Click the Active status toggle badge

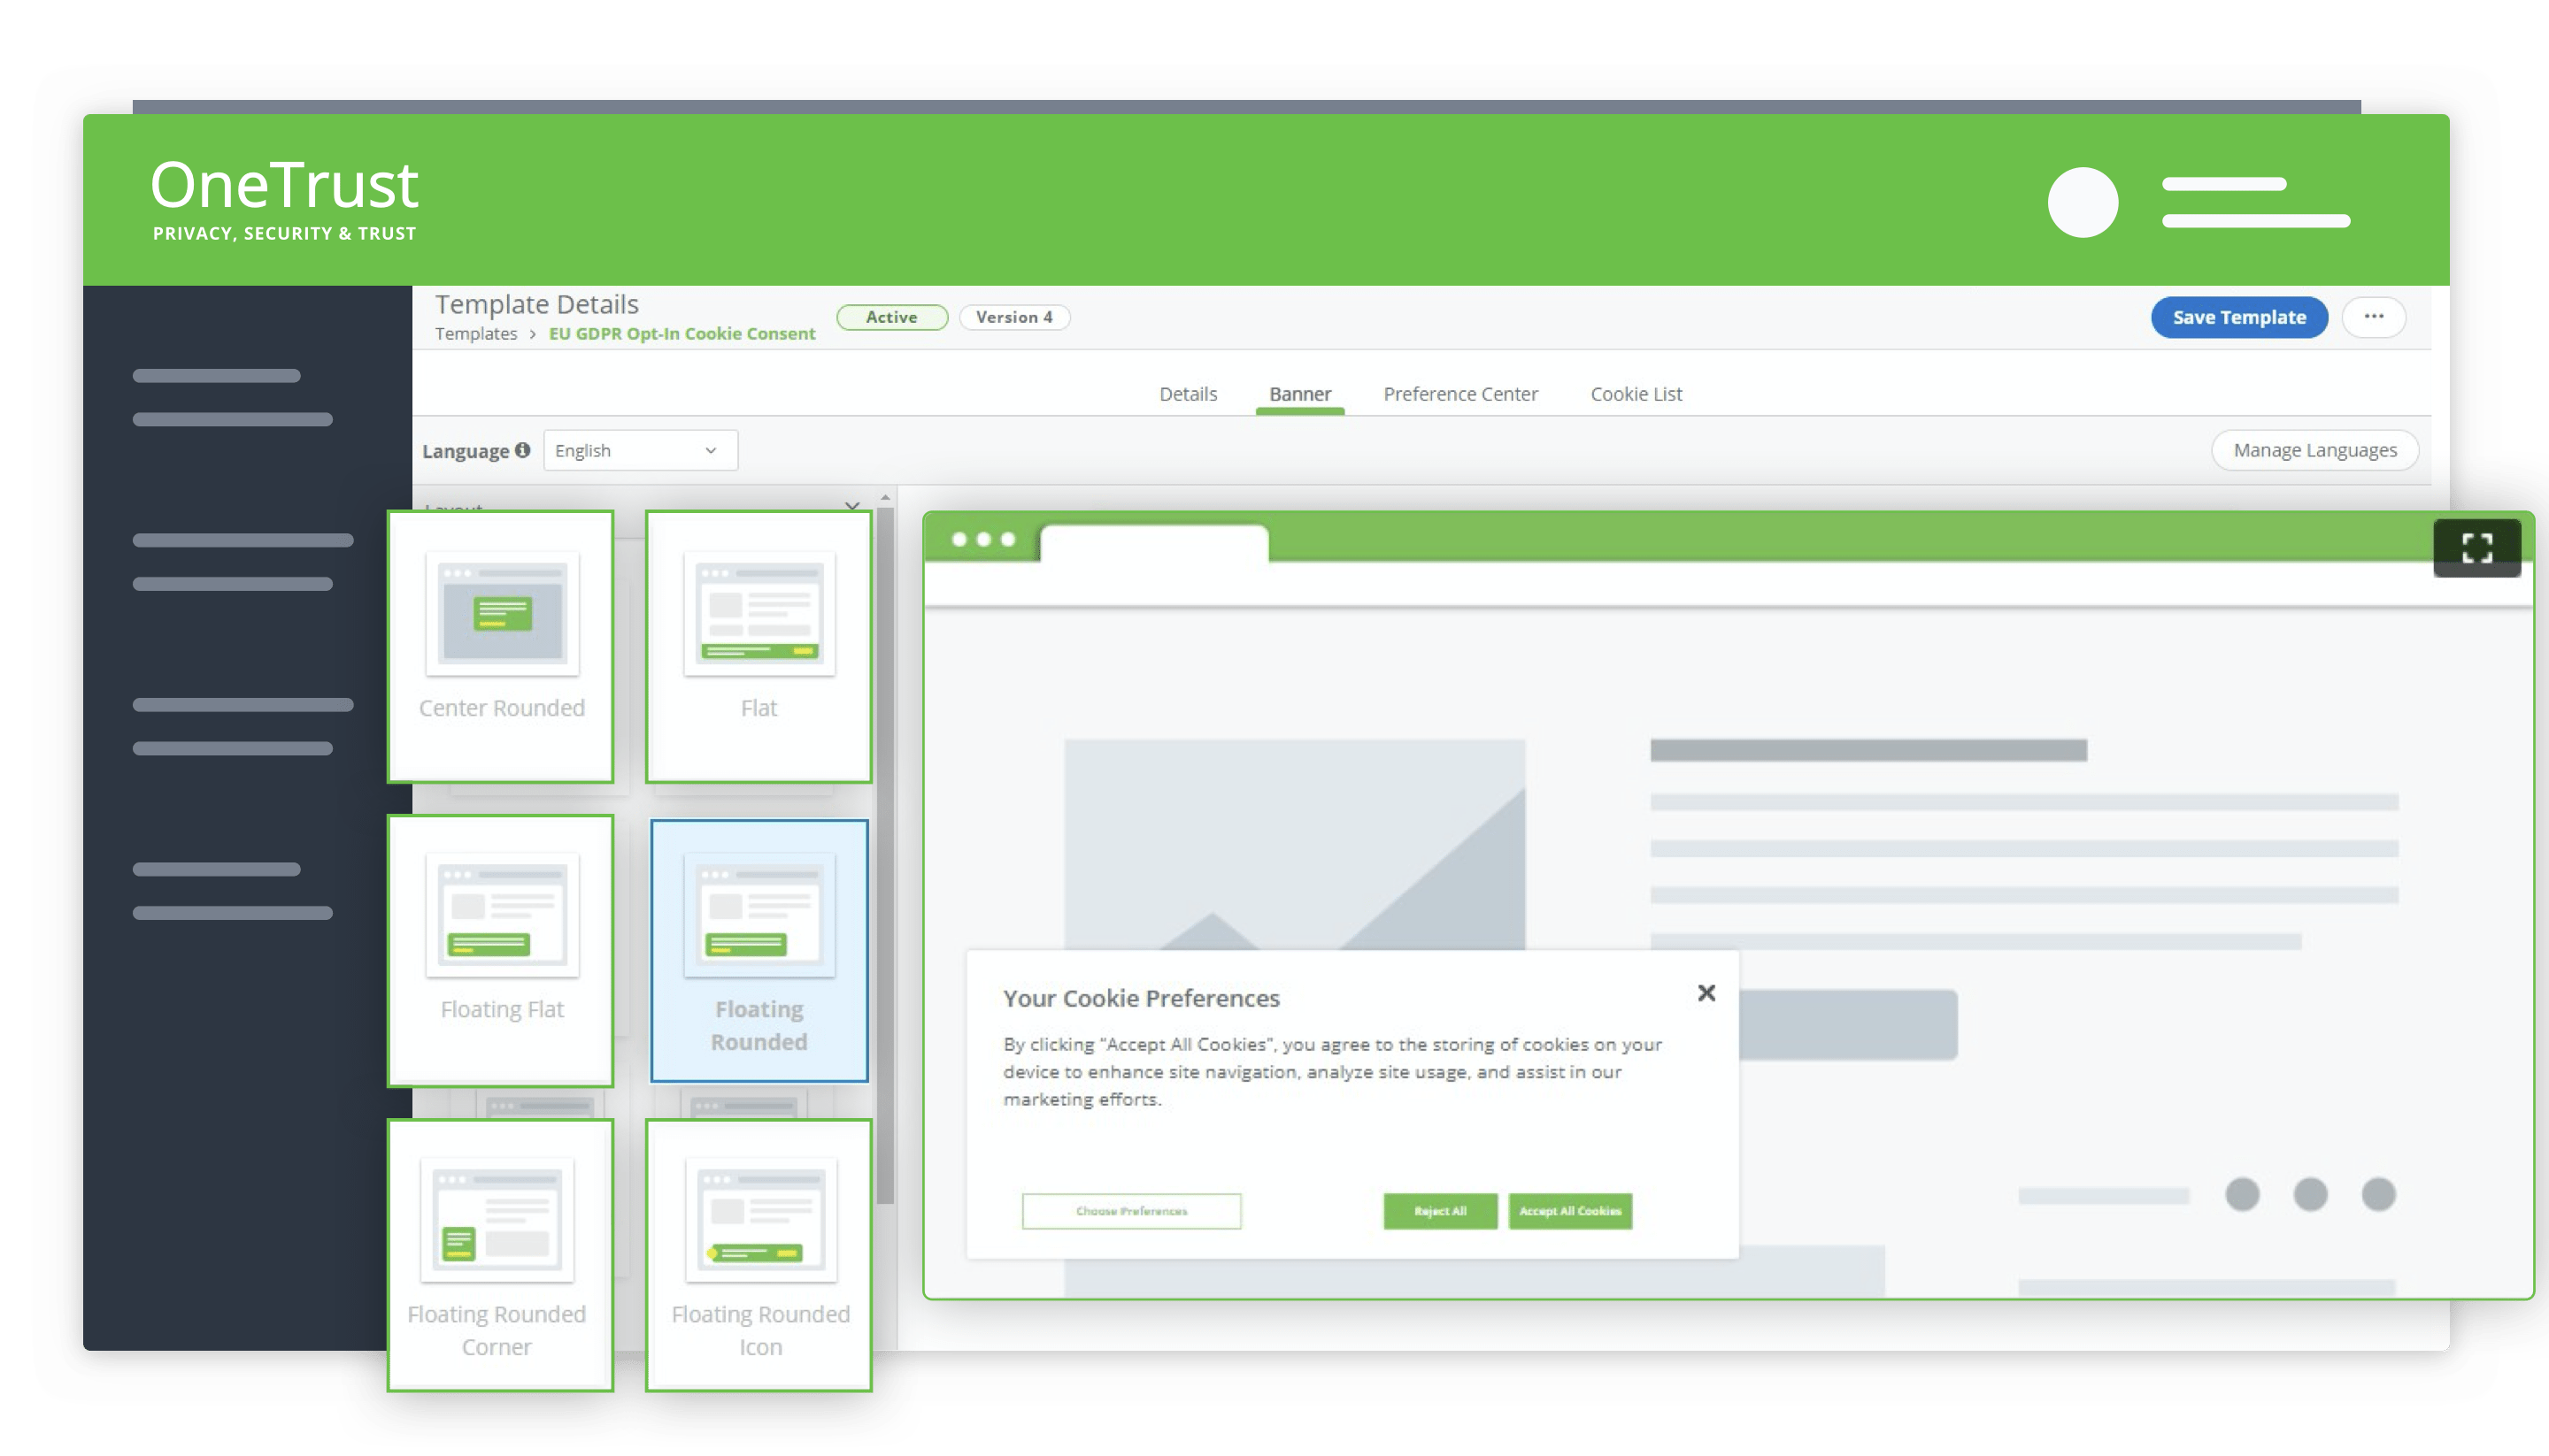pyautogui.click(x=891, y=315)
